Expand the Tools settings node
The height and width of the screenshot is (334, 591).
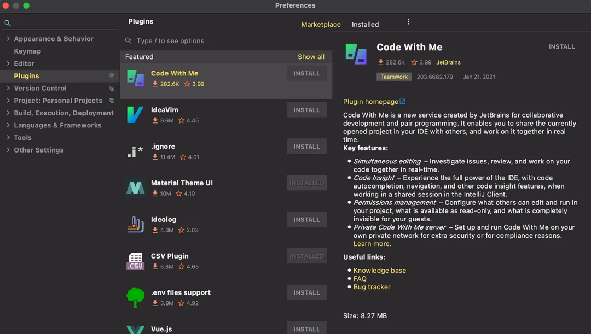pos(8,138)
